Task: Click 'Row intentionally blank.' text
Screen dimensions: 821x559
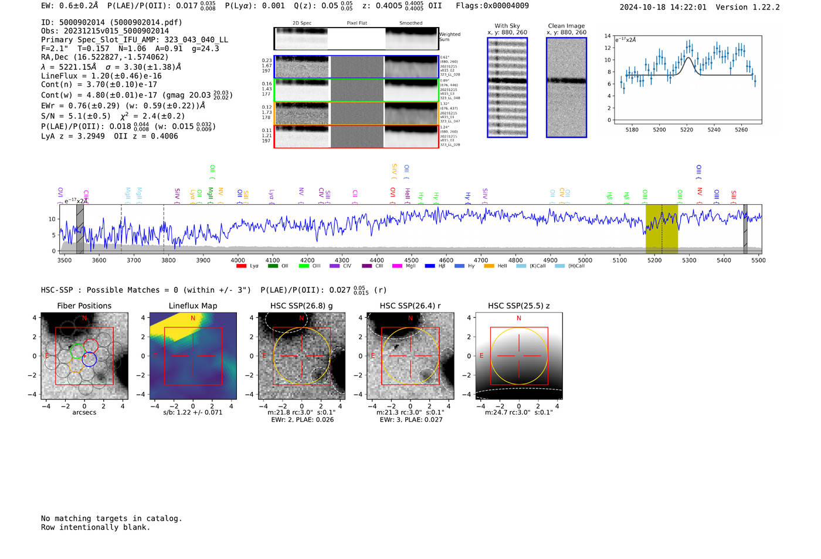Action: coord(96,527)
